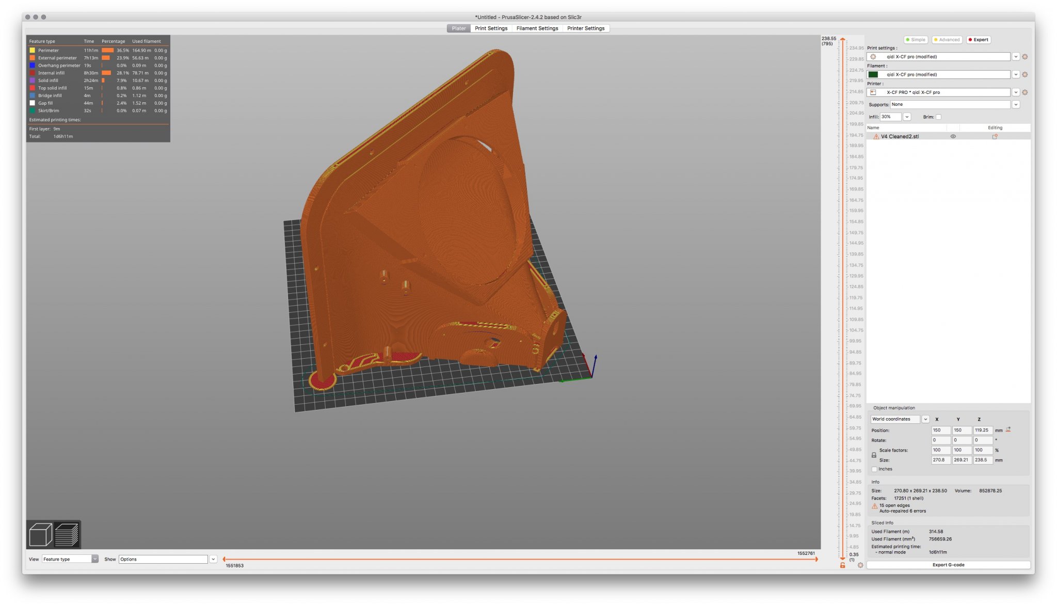Image resolution: width=1057 pixels, height=606 pixels.
Task: Open Filament settings gear next to preset
Action: [x=1025, y=74]
